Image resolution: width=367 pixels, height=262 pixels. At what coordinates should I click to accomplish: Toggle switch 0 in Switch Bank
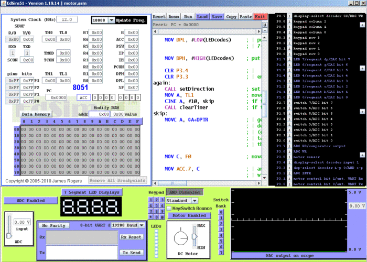click(x=221, y=212)
